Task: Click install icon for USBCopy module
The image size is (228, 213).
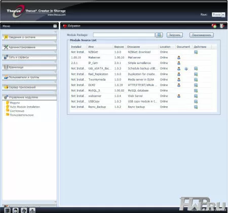Action: [196, 102]
